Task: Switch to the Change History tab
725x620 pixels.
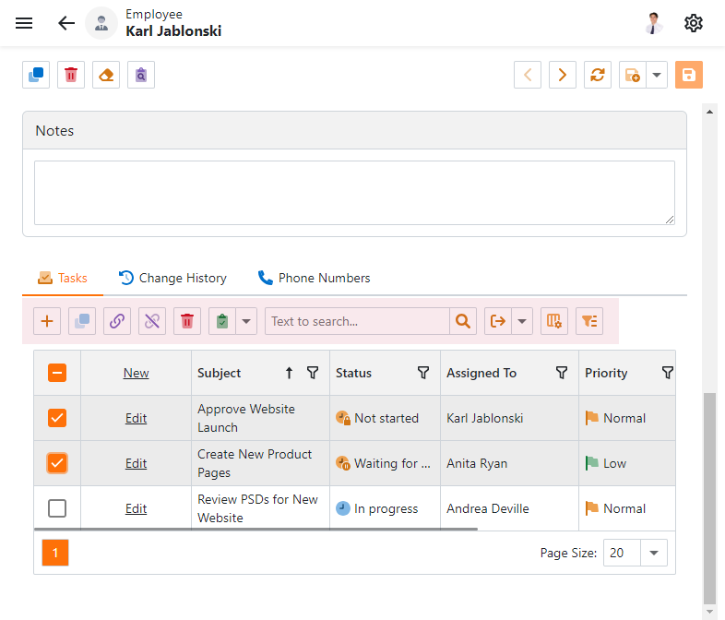Action: pos(172,278)
